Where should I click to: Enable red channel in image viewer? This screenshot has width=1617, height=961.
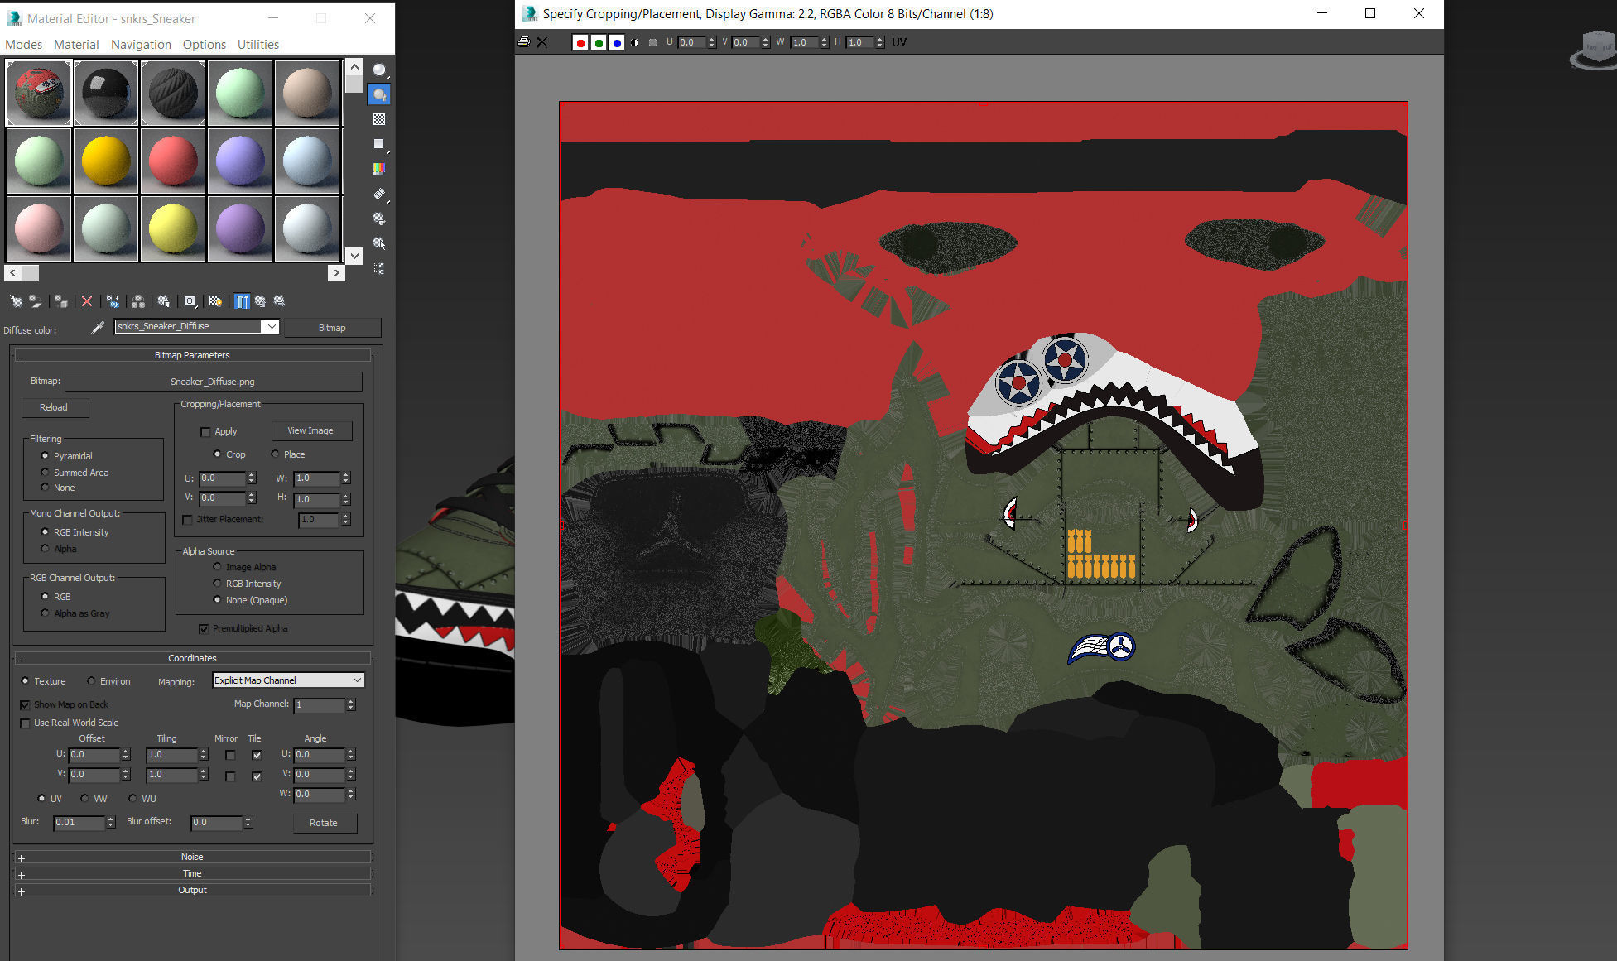(x=580, y=43)
